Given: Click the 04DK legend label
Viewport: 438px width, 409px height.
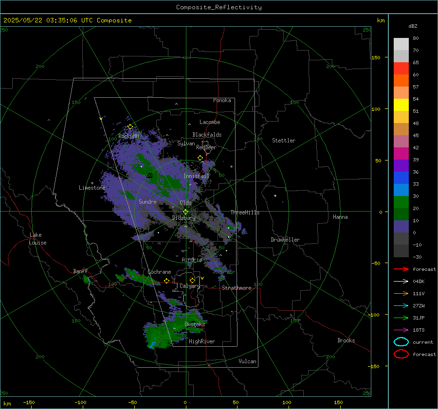Looking at the screenshot, I should (x=419, y=282).
